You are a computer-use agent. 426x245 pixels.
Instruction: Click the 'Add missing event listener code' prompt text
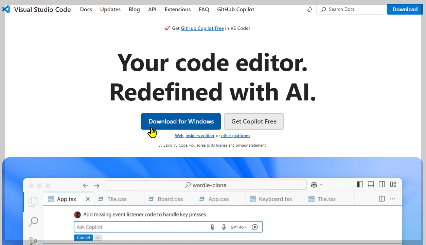pyautogui.click(x=145, y=214)
